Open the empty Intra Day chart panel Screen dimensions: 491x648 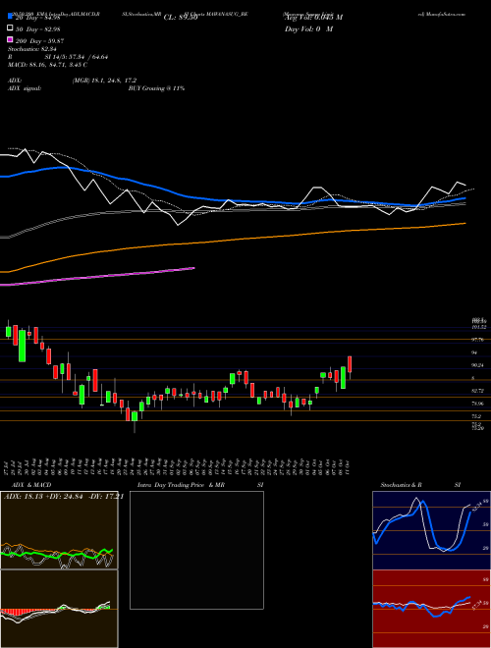(196, 550)
